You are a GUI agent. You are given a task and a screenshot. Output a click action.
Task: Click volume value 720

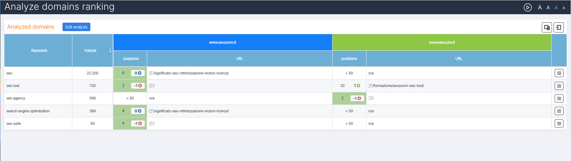pyautogui.click(x=92, y=86)
